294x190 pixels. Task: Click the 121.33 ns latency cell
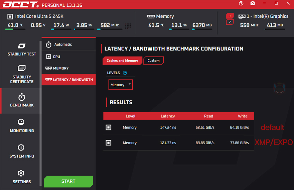168,143
